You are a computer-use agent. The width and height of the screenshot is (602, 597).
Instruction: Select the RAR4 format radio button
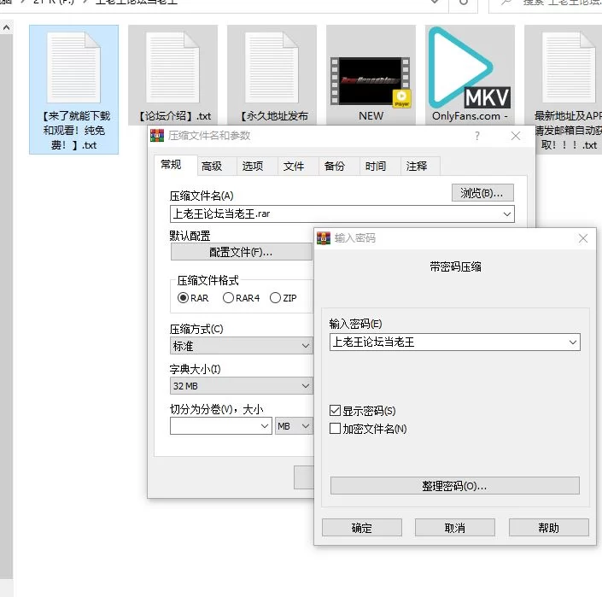coord(228,298)
